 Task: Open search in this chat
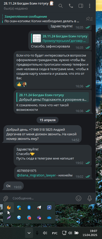(x=61, y=6)
